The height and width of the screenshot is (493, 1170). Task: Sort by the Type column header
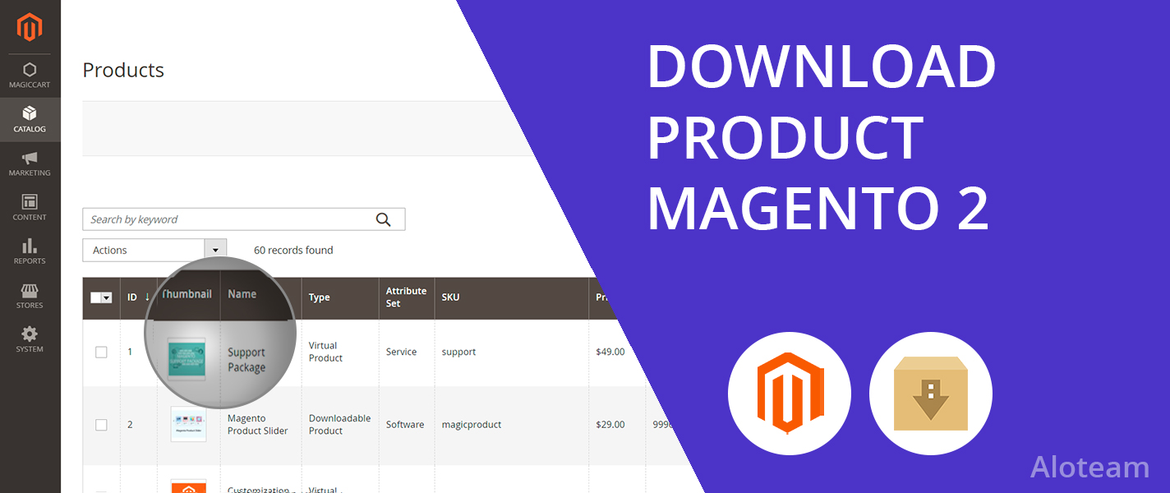pos(319,297)
